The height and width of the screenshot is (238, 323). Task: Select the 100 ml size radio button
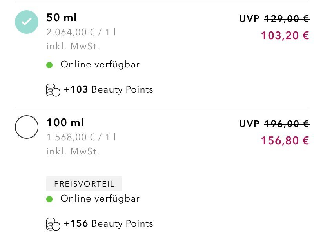(x=27, y=127)
